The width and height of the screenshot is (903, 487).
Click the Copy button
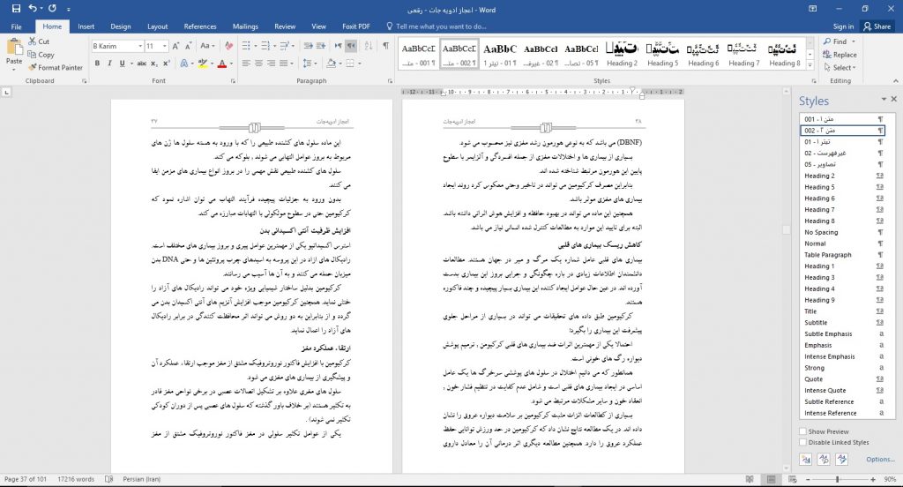pyautogui.click(x=41, y=55)
